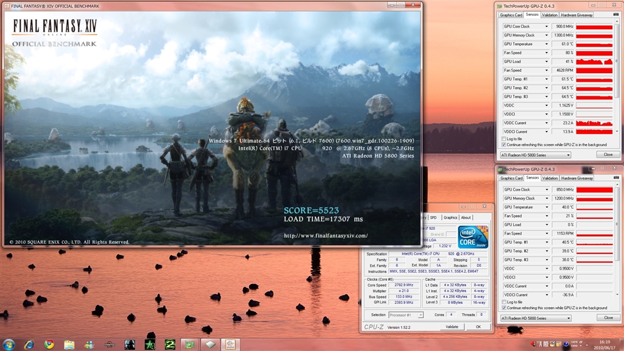Image resolution: width=624 pixels, height=351 pixels.
Task: Click the Core Speed 2792.9 MHz field
Action: [x=403, y=285]
